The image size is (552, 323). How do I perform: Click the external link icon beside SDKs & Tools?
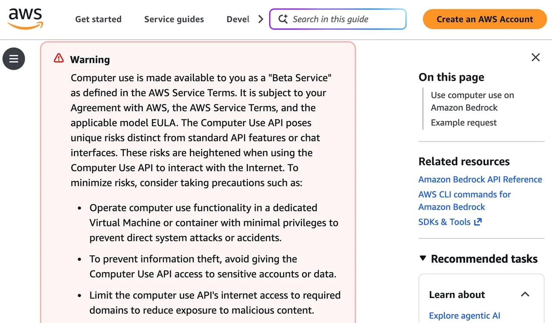click(478, 222)
